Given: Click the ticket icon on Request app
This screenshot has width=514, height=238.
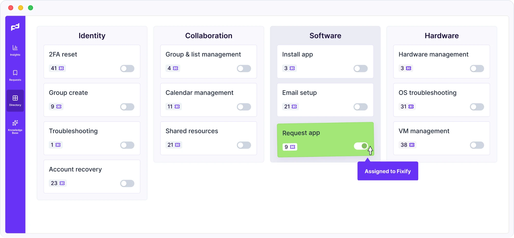Looking at the screenshot, I should [x=293, y=147].
